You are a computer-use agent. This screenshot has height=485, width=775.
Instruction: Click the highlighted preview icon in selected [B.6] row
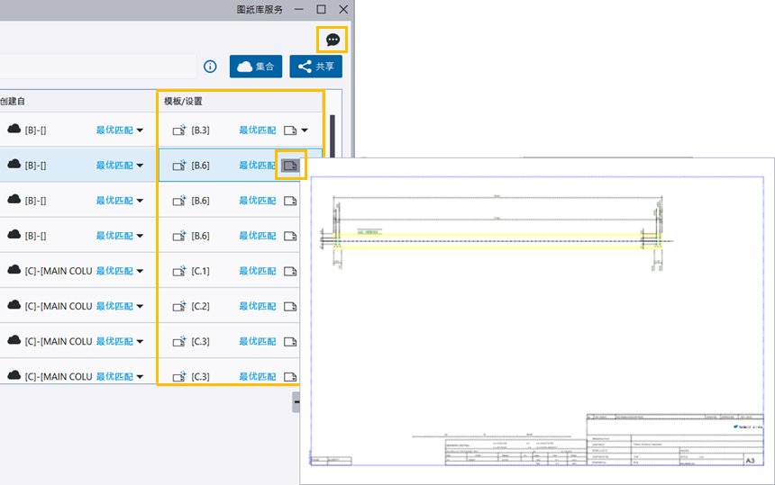290,166
